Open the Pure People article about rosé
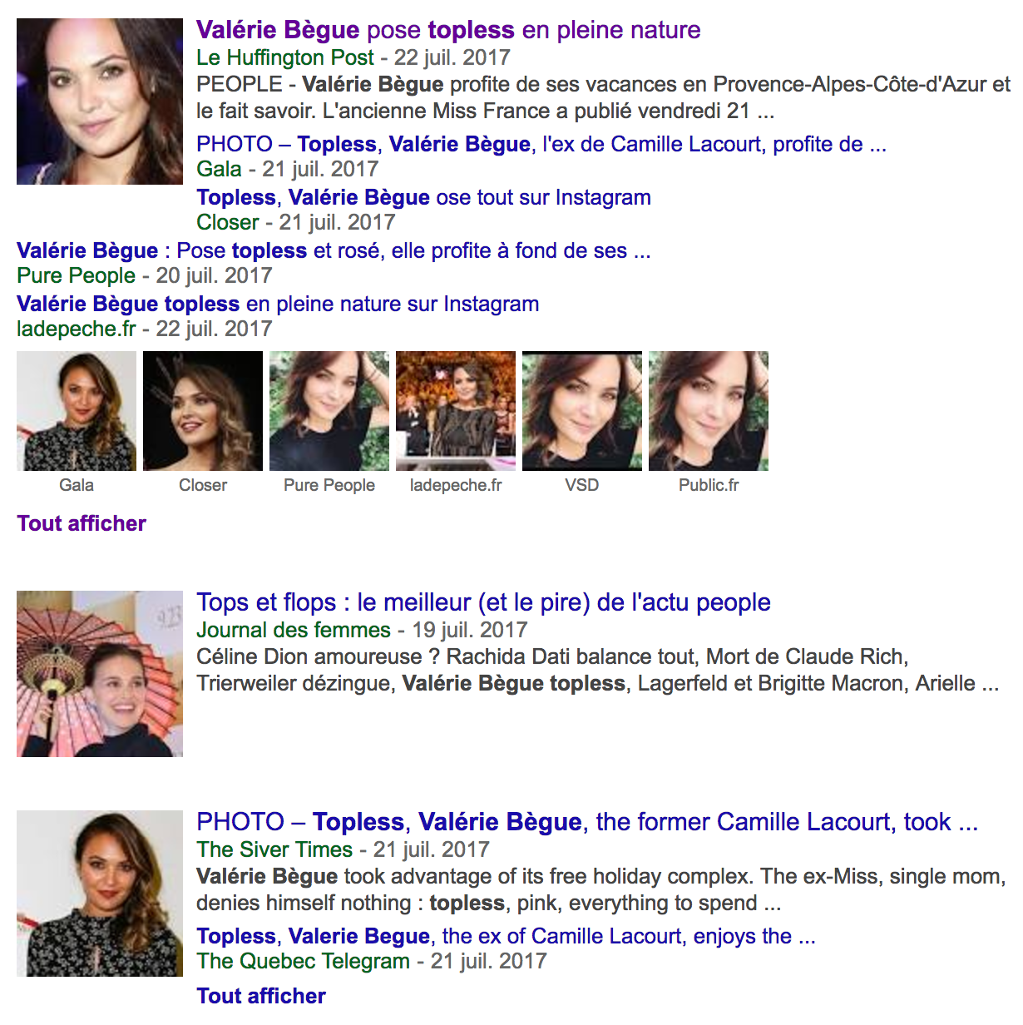The width and height of the screenshot is (1023, 1025). [x=334, y=250]
